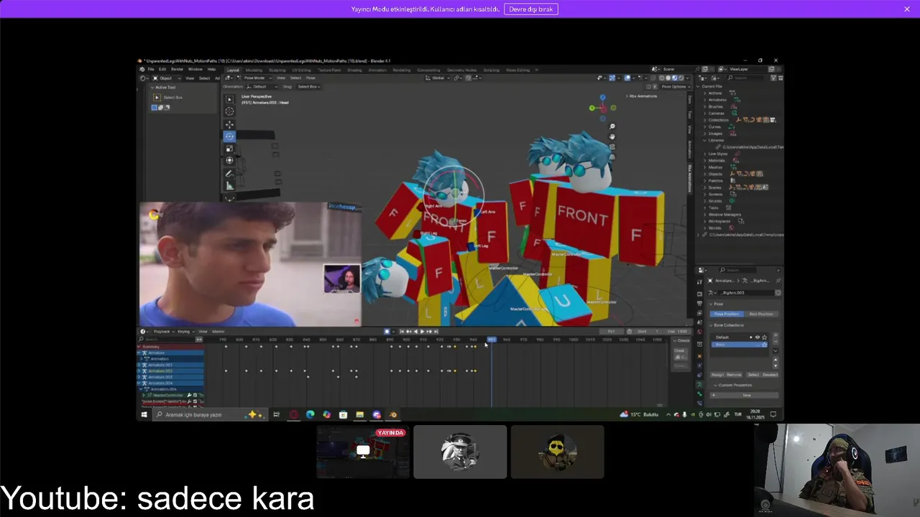920x517 pixels.
Task: Click the current frame number field
Action: point(612,331)
